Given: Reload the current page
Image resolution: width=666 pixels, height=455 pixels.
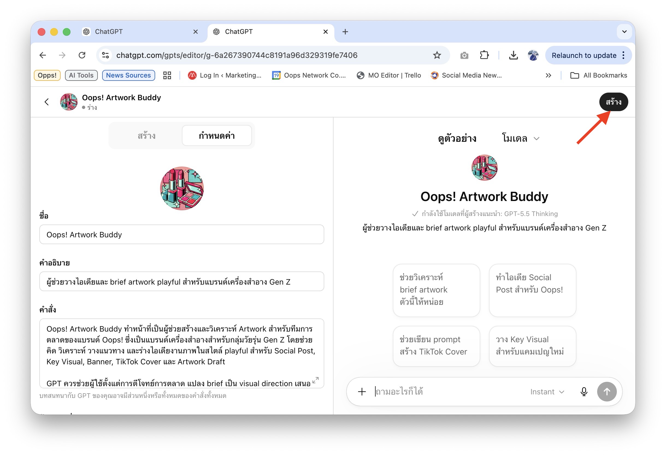Looking at the screenshot, I should click(x=82, y=55).
